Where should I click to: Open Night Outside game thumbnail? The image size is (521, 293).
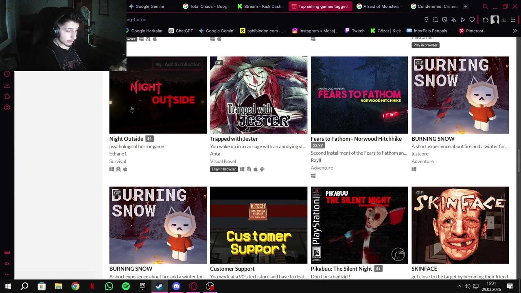tap(158, 95)
